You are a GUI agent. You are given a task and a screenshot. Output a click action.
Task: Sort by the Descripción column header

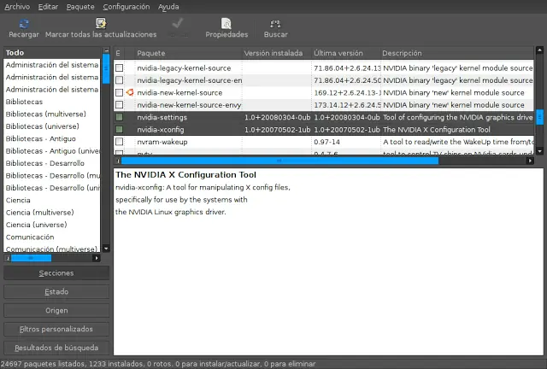pos(457,53)
